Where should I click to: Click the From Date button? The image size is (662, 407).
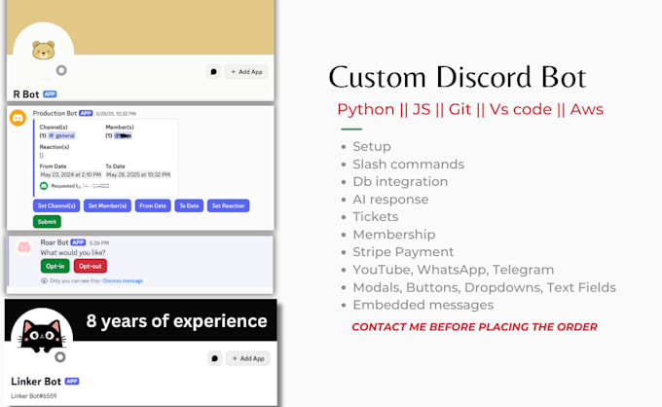click(x=153, y=205)
